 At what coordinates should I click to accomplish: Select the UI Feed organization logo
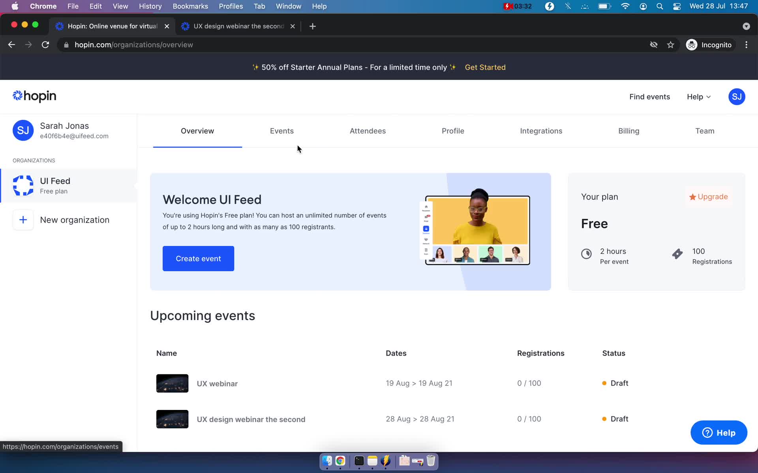coord(23,185)
